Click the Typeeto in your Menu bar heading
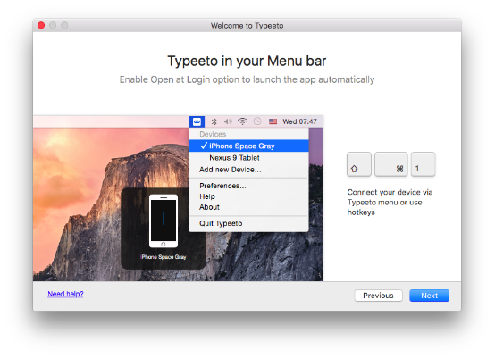The height and width of the screenshot is (358, 495). point(247,61)
